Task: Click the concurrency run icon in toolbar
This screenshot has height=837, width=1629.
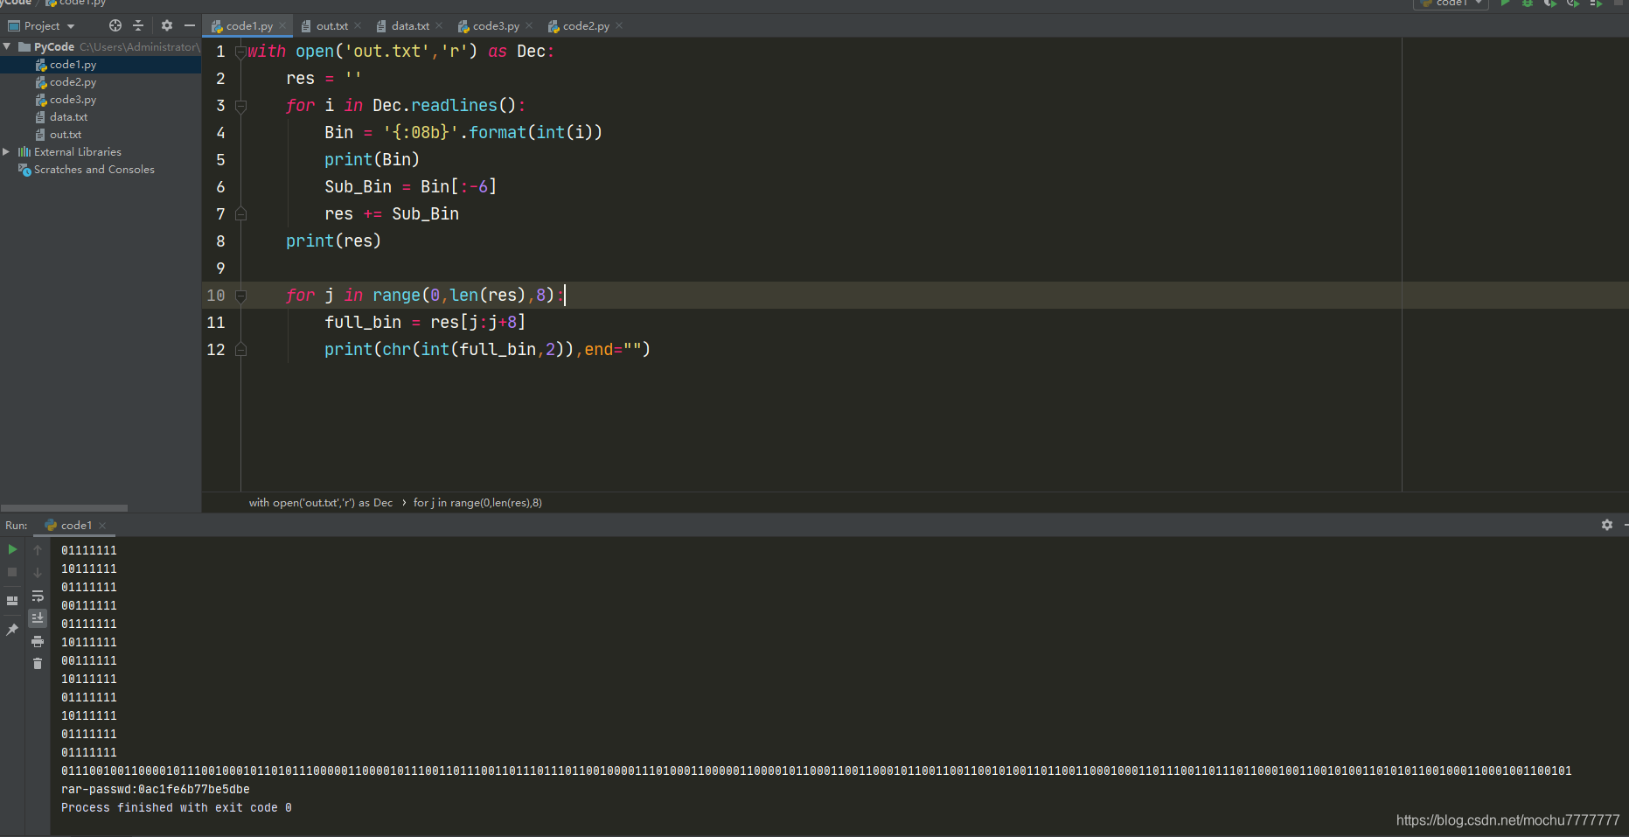Action: [1596, 3]
